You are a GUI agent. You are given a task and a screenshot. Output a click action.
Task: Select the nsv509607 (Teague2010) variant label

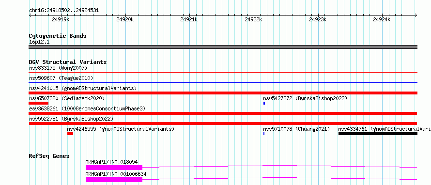pos(61,78)
